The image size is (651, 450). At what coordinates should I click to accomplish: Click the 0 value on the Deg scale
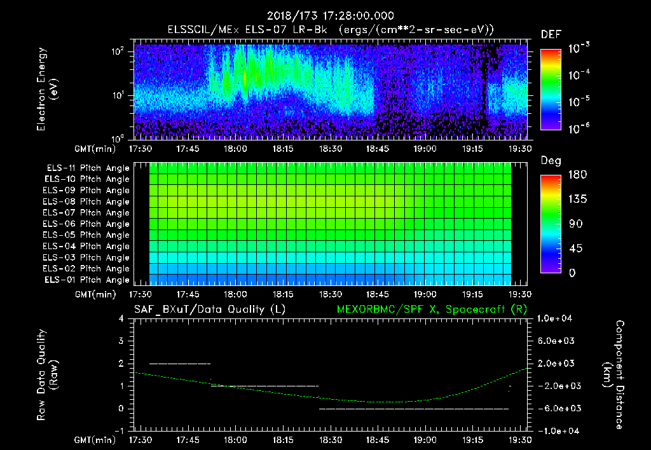click(x=573, y=273)
